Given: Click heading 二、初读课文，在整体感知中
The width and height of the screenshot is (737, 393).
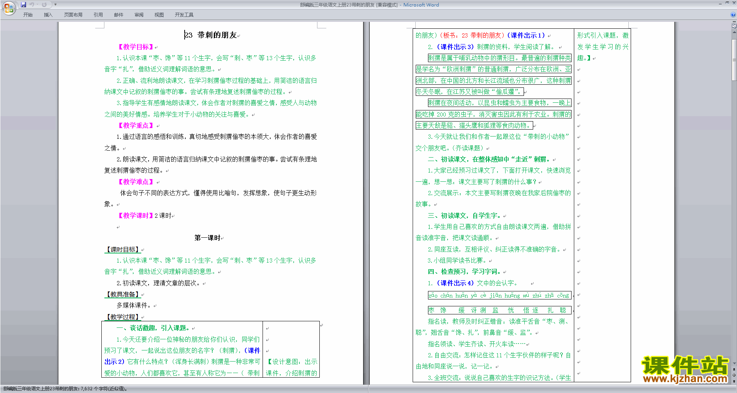Looking at the screenshot, I should tap(489, 159).
